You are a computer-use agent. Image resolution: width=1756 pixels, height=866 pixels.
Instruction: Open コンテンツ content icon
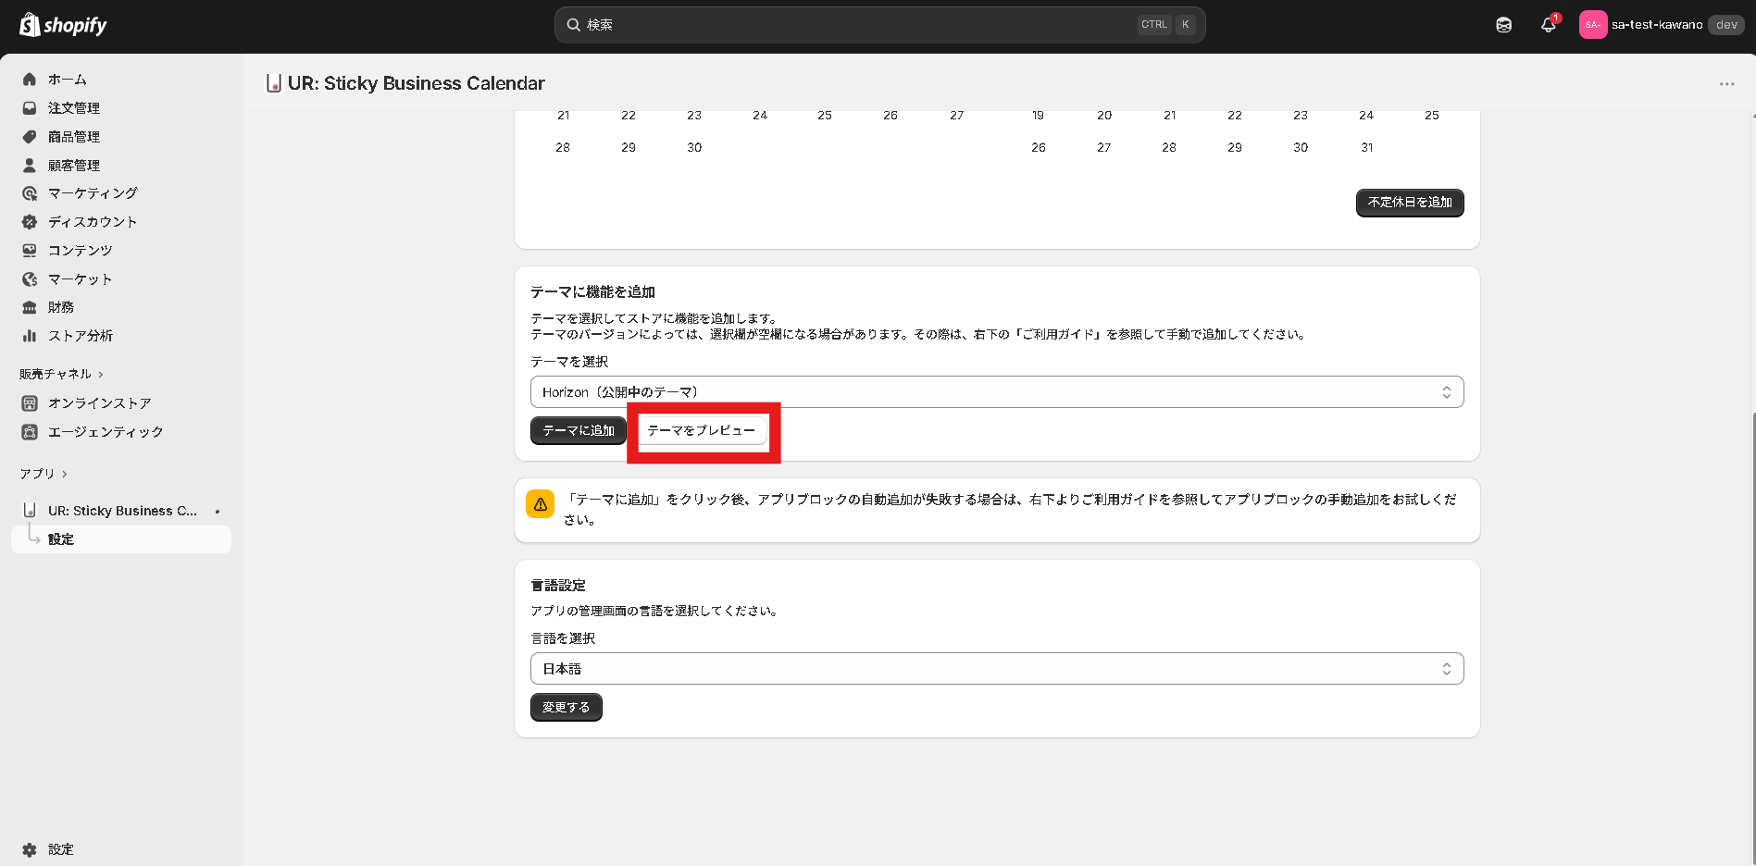tap(30, 251)
